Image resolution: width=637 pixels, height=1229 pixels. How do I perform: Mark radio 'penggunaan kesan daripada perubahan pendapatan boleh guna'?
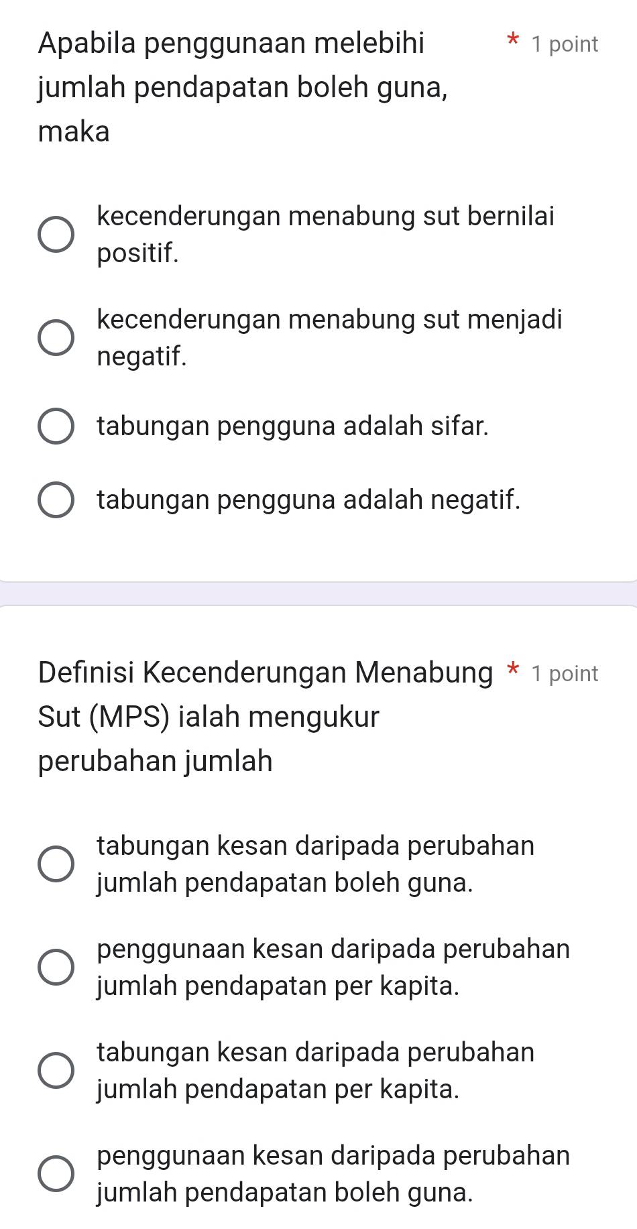[x=56, y=1173]
